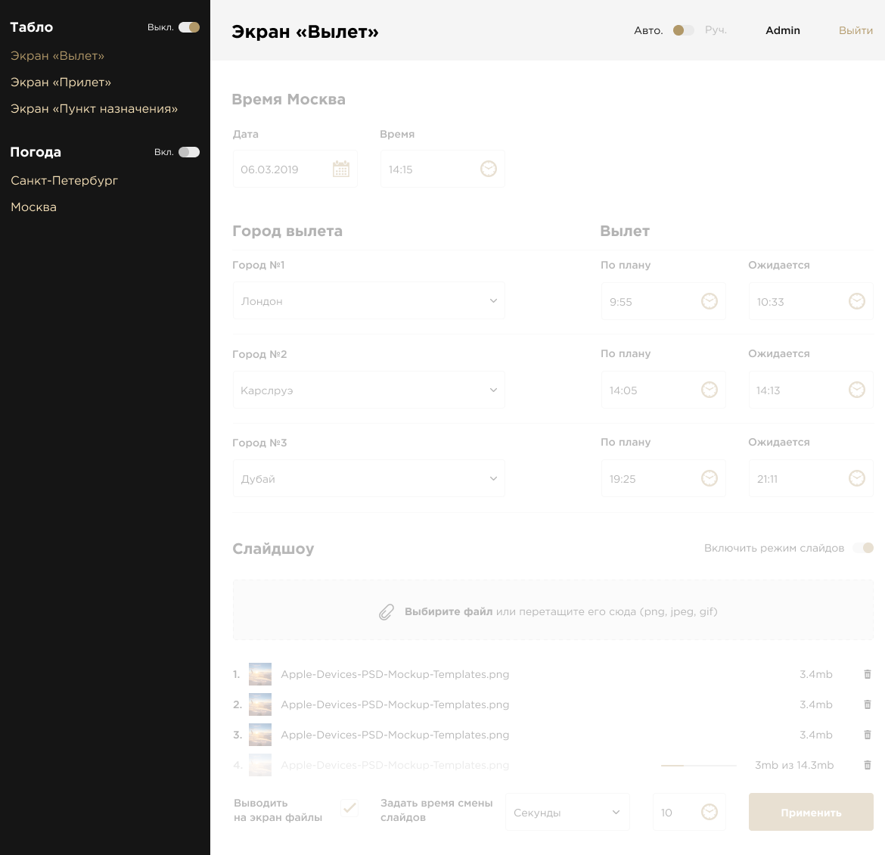Expand the Город №1 dropdown showing Лондон
The image size is (885, 855).
coord(369,301)
